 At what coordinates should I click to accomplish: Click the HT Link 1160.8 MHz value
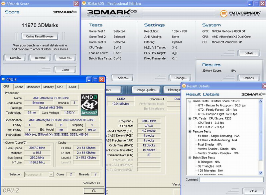(x=37, y=162)
